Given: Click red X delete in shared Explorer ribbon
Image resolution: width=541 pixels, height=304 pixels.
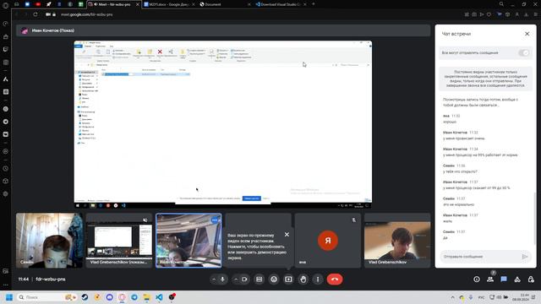Looking at the screenshot, I should (160, 52).
